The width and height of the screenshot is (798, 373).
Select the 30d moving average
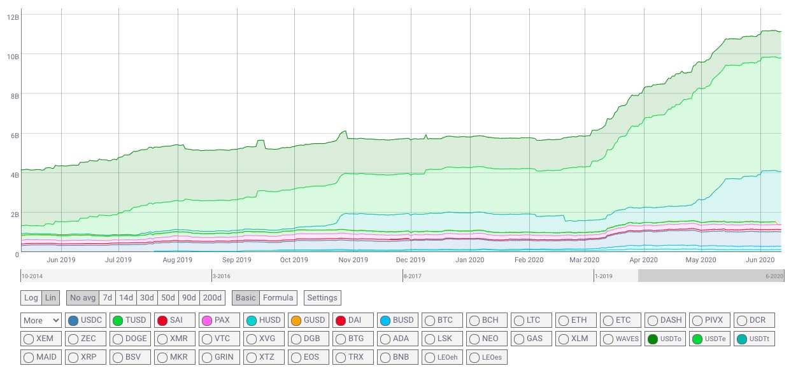point(146,298)
